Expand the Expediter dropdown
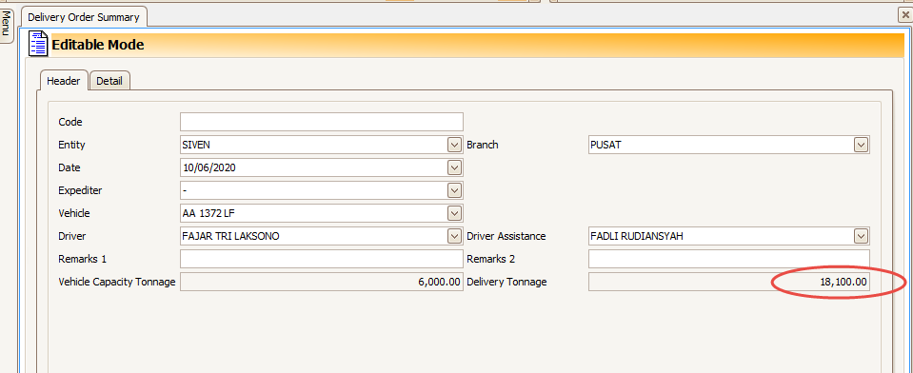This screenshot has height=373, width=913. click(x=454, y=190)
